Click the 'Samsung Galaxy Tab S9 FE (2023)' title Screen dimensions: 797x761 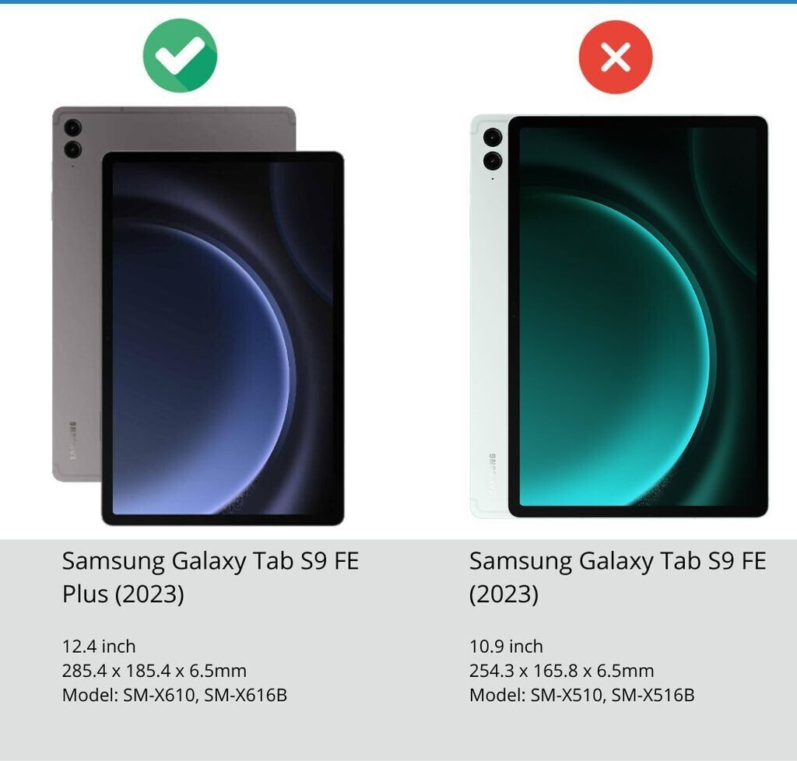point(617,577)
